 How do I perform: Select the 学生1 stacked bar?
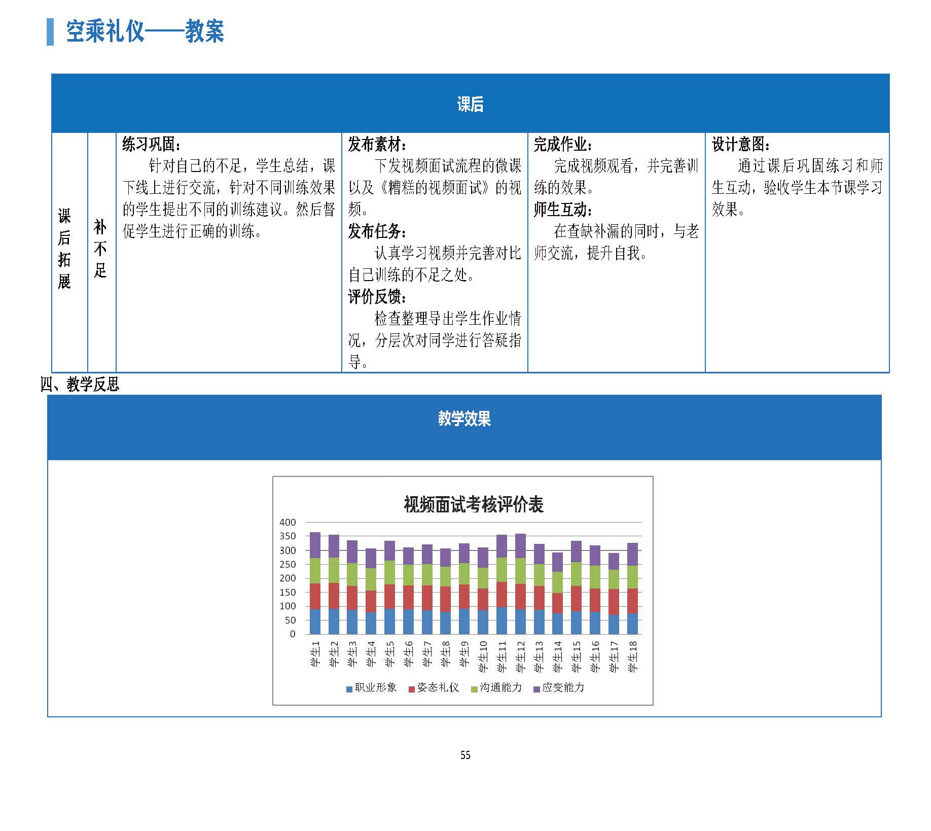click(x=315, y=583)
